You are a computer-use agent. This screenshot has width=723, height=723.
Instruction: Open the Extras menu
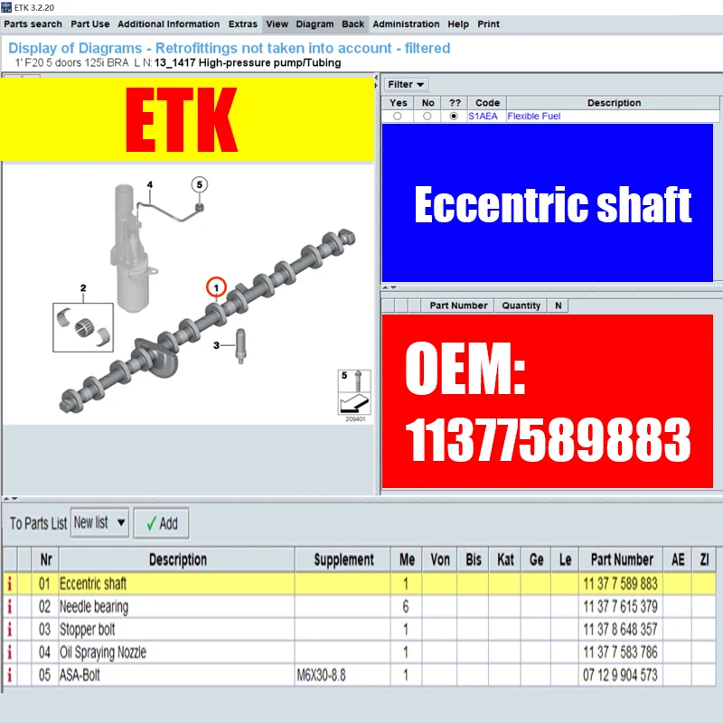(x=242, y=24)
